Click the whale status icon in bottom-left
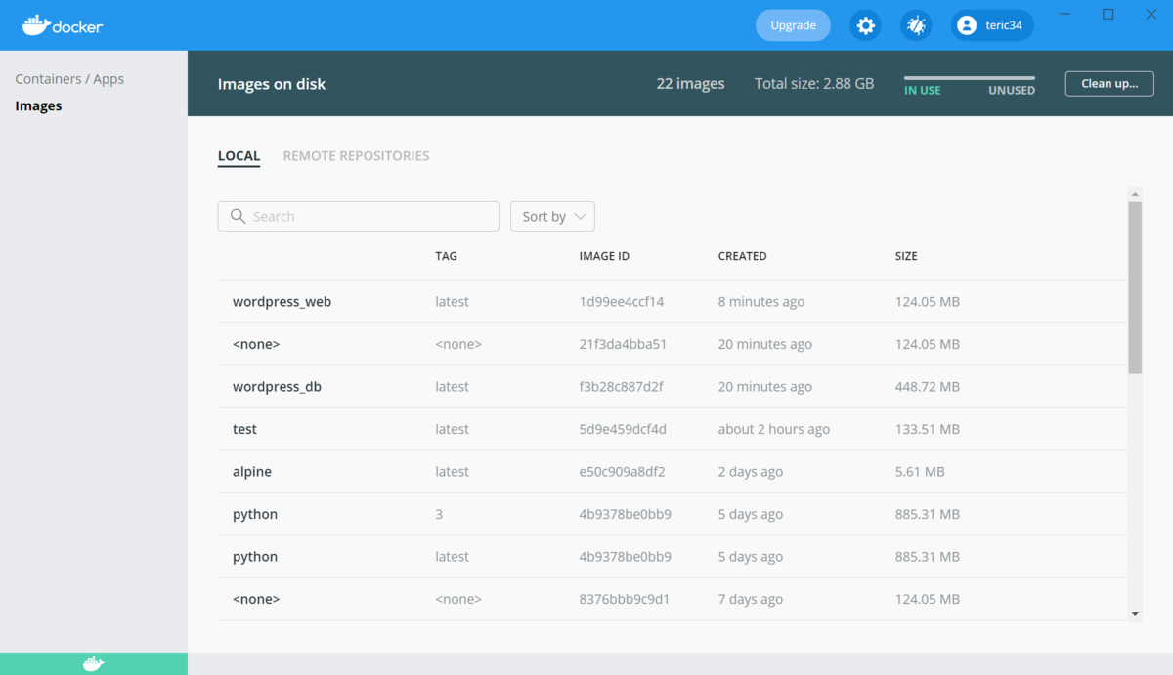This screenshot has width=1173, height=675. [x=93, y=664]
